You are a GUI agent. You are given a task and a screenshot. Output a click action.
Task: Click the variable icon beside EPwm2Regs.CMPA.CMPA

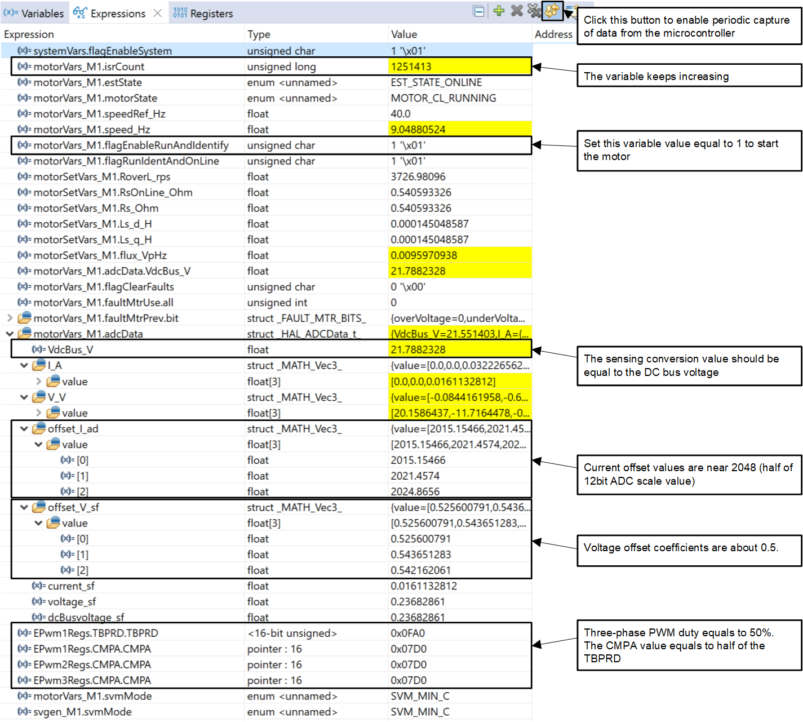(24, 665)
